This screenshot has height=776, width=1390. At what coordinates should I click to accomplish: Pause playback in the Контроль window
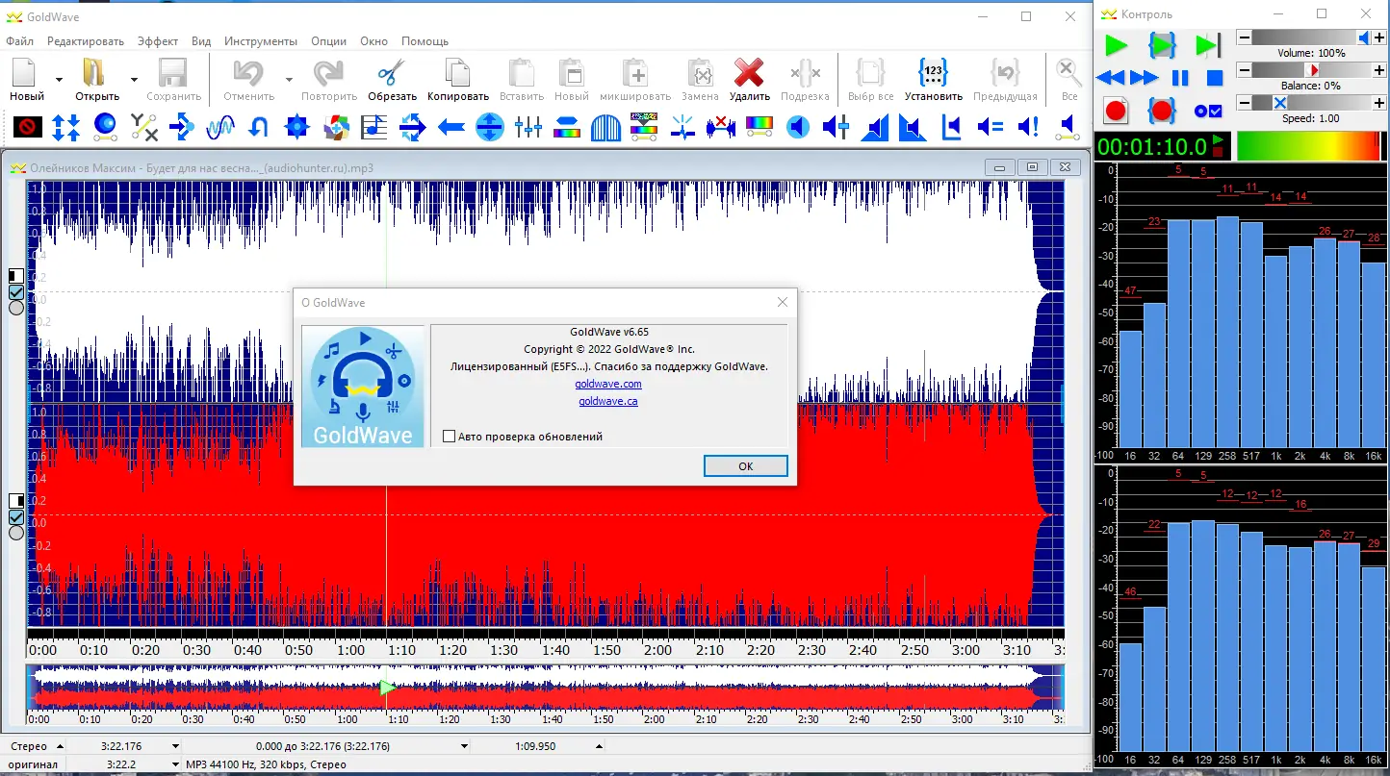click(x=1180, y=78)
